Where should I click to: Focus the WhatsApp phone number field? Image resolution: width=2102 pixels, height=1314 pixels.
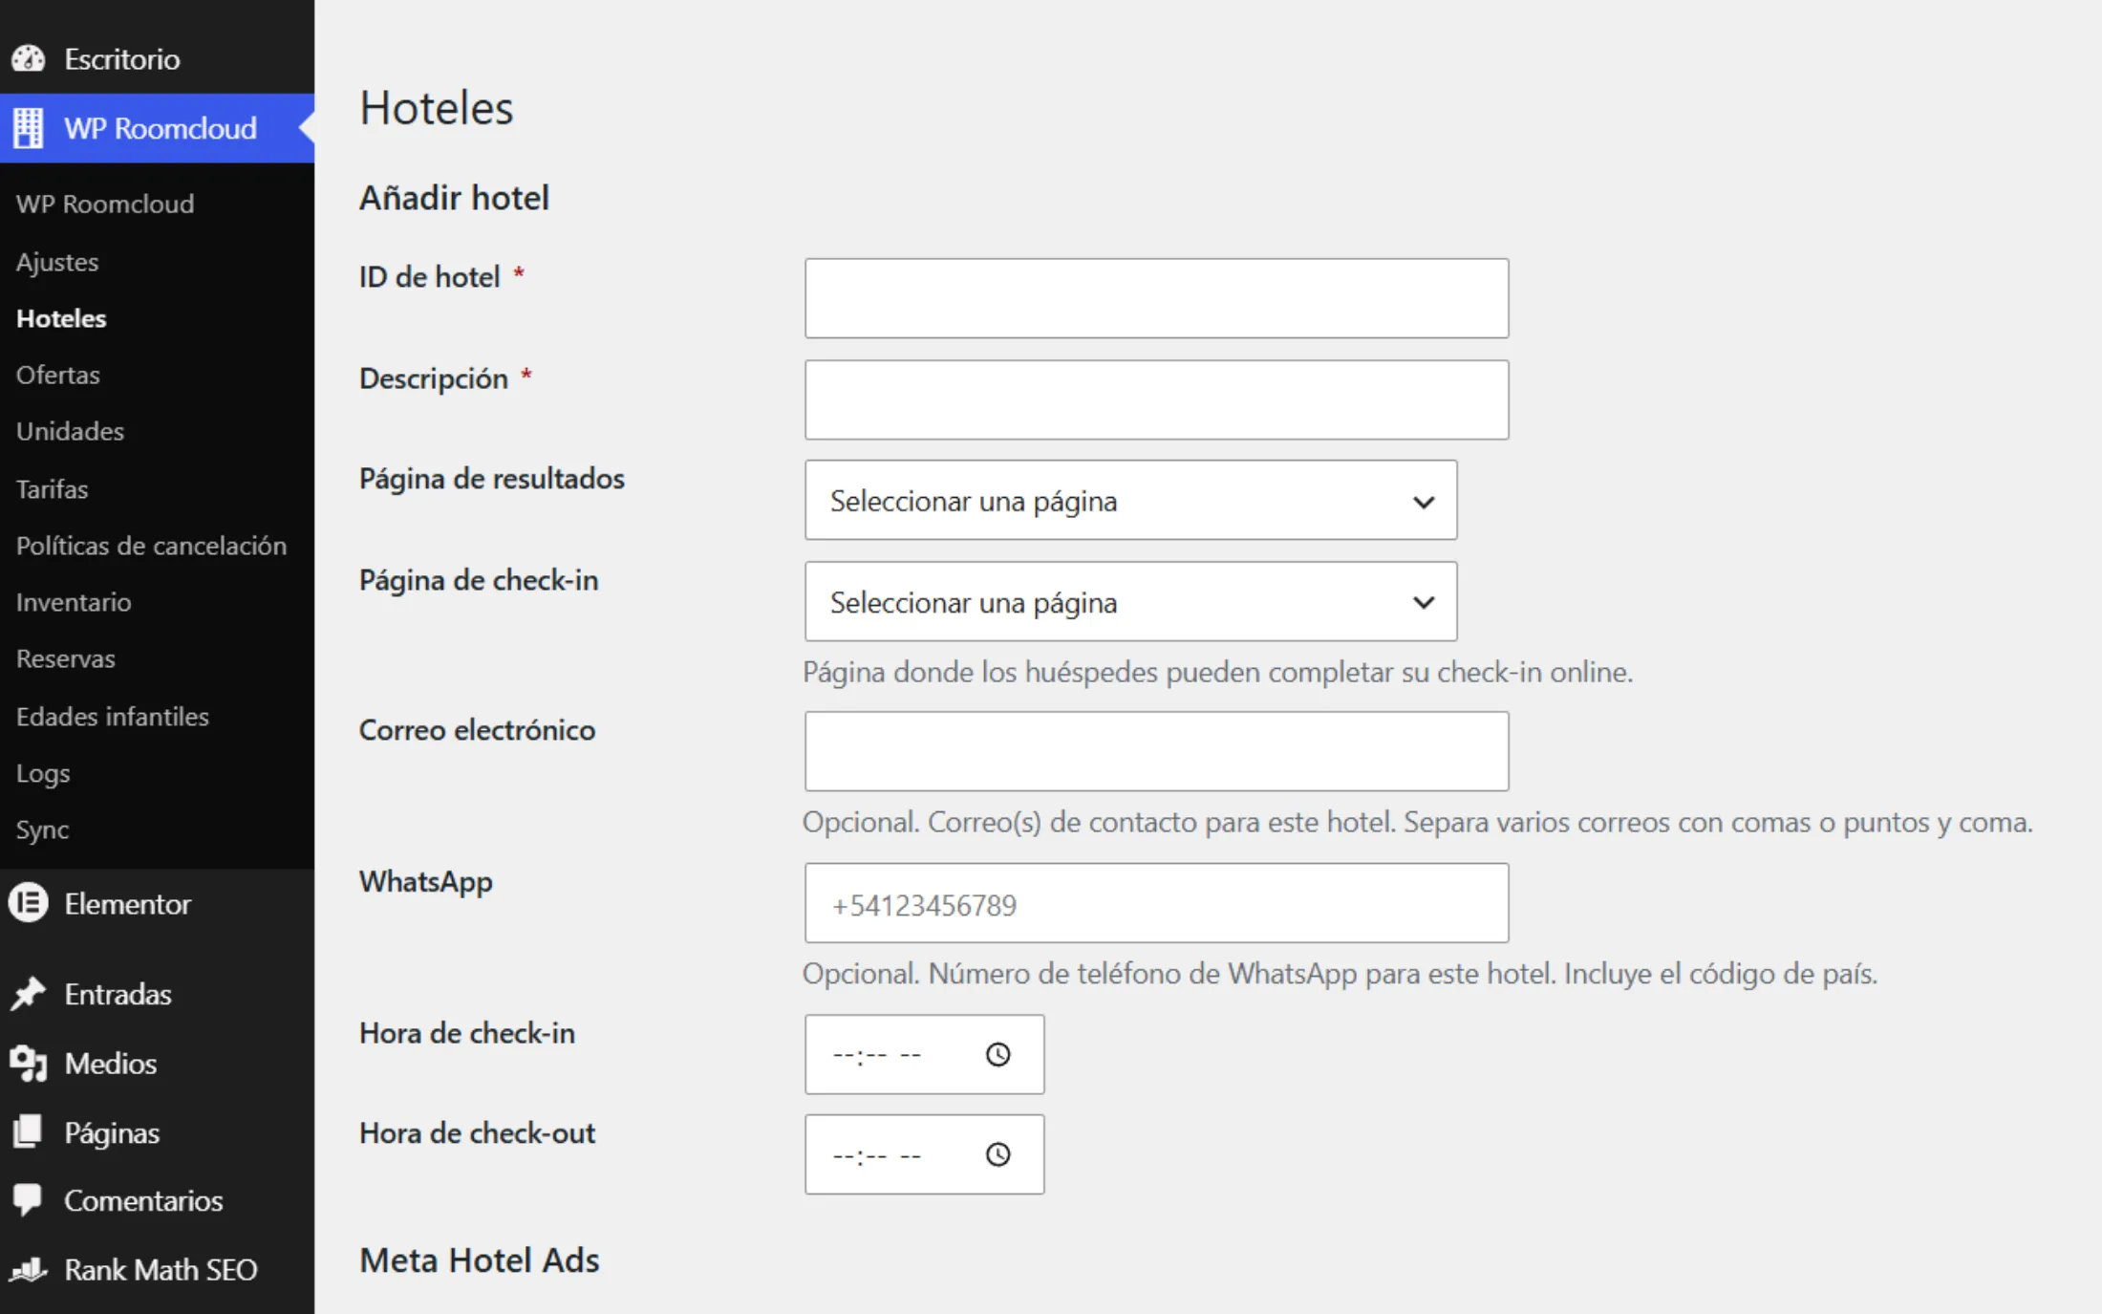(1156, 903)
